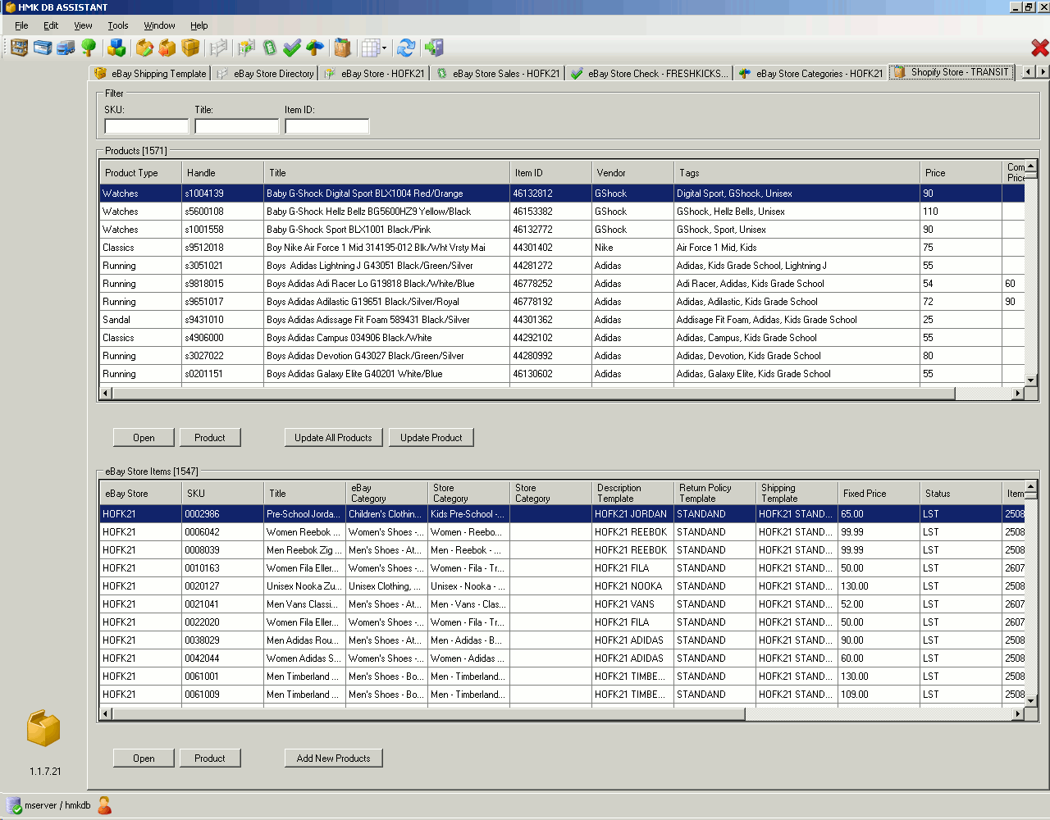Focus the SKU filter field
The image size is (1050, 820).
[147, 126]
